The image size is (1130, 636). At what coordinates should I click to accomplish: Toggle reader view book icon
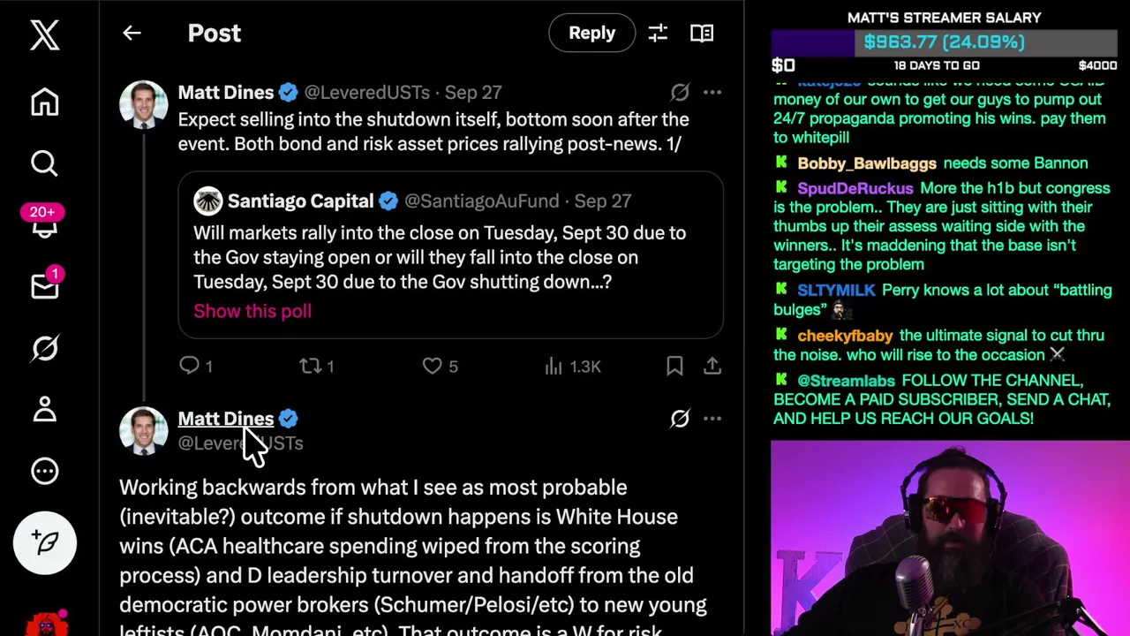coord(702,34)
